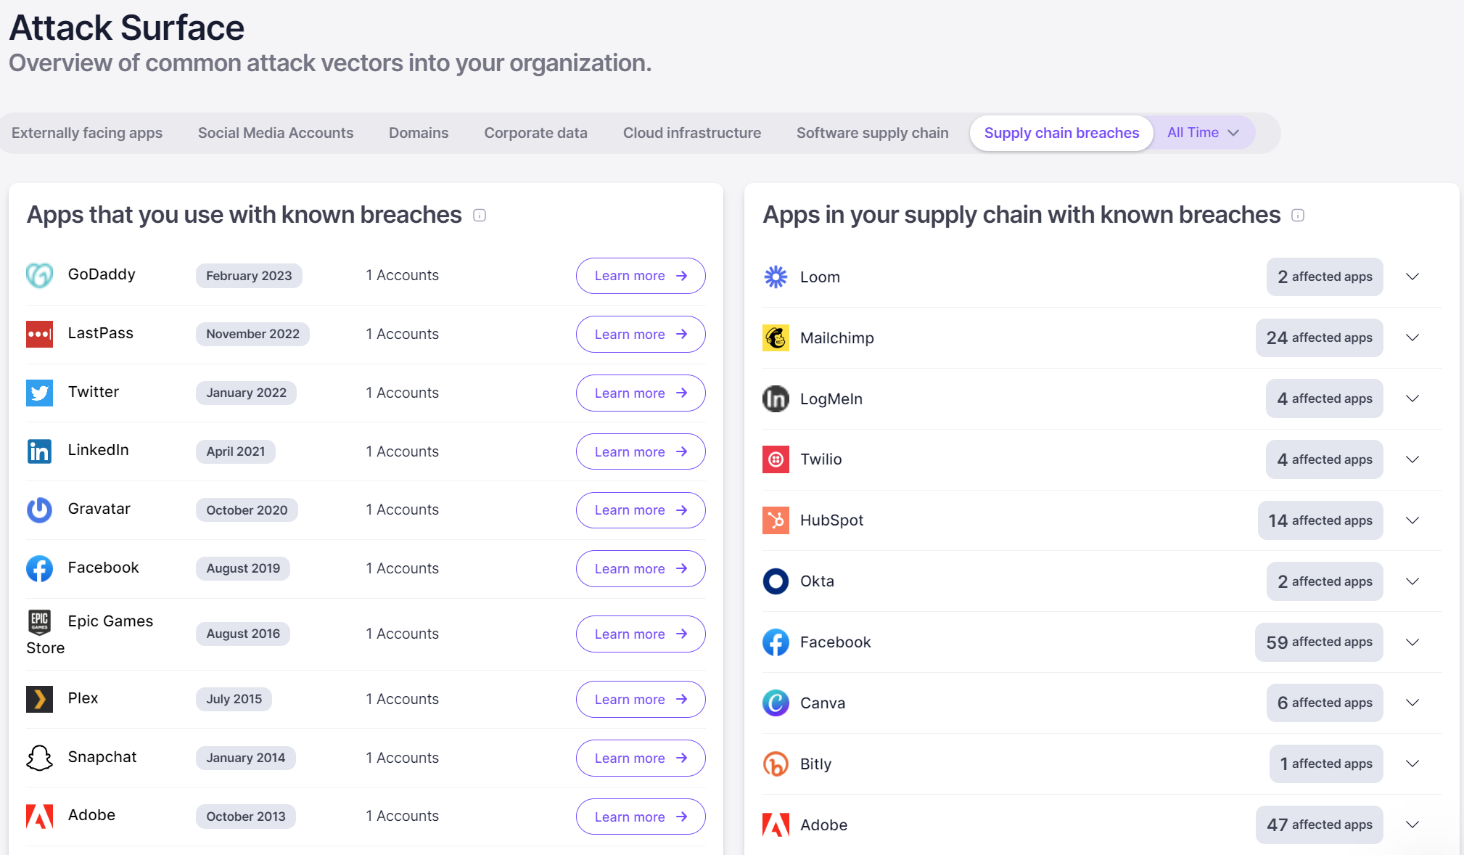Screen dimensions: 1464x855
Task: Open the Domains tab
Action: click(419, 133)
